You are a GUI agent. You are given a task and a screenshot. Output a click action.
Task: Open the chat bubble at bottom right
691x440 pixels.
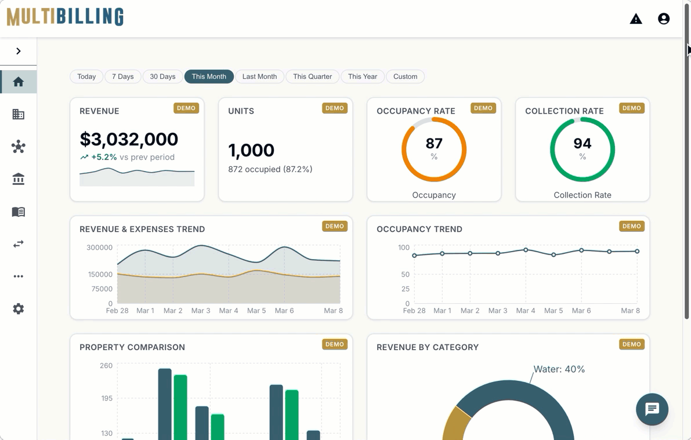point(652,410)
